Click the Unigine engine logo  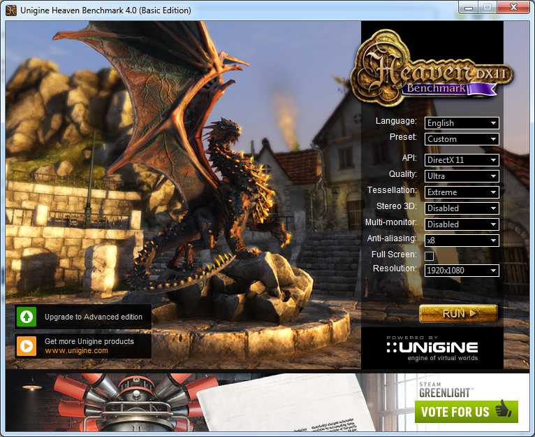(432, 348)
